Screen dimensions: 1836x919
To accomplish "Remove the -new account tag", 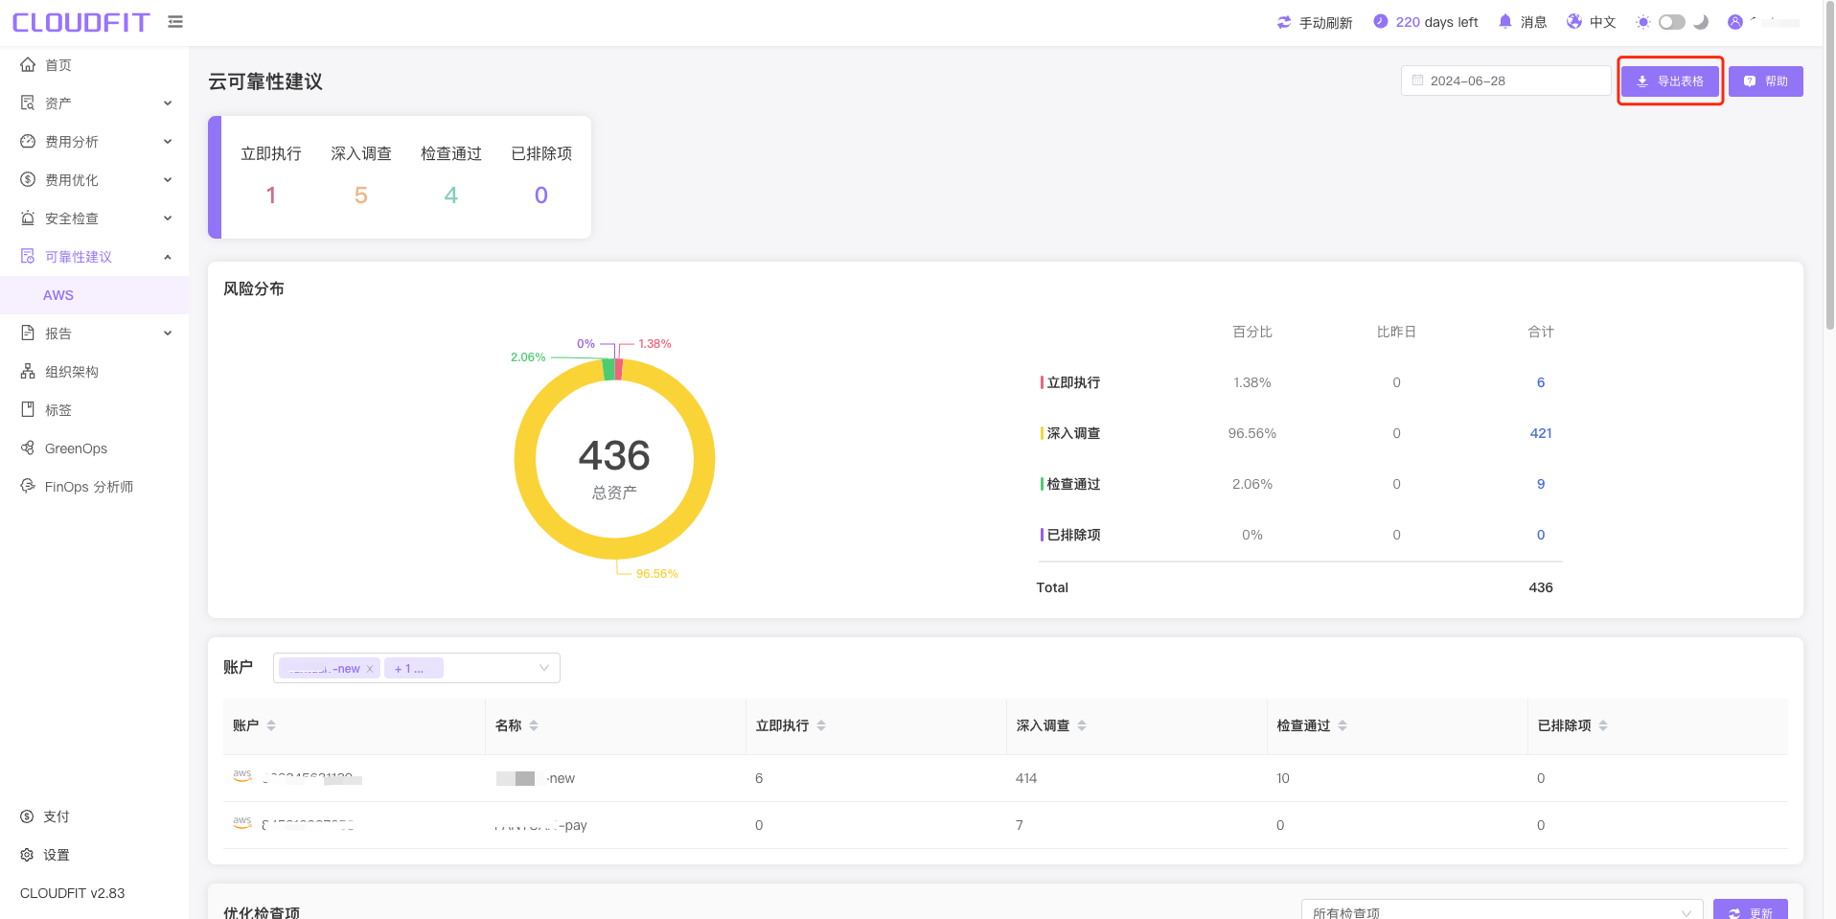I will pos(370,669).
